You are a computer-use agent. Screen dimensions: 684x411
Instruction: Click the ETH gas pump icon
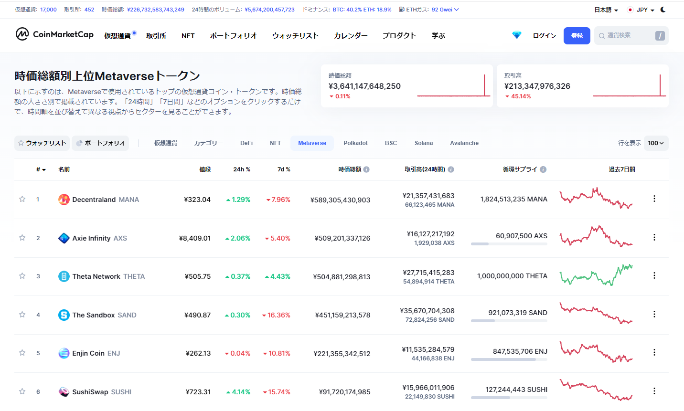pos(402,10)
